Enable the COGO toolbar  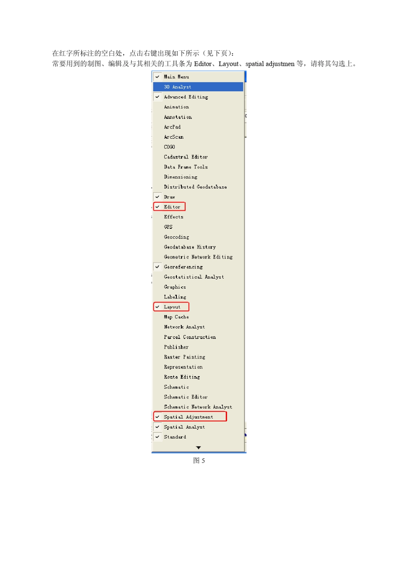[198, 147]
